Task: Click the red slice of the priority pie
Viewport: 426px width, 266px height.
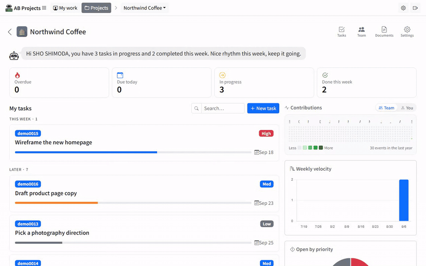Action: [x=359, y=263]
